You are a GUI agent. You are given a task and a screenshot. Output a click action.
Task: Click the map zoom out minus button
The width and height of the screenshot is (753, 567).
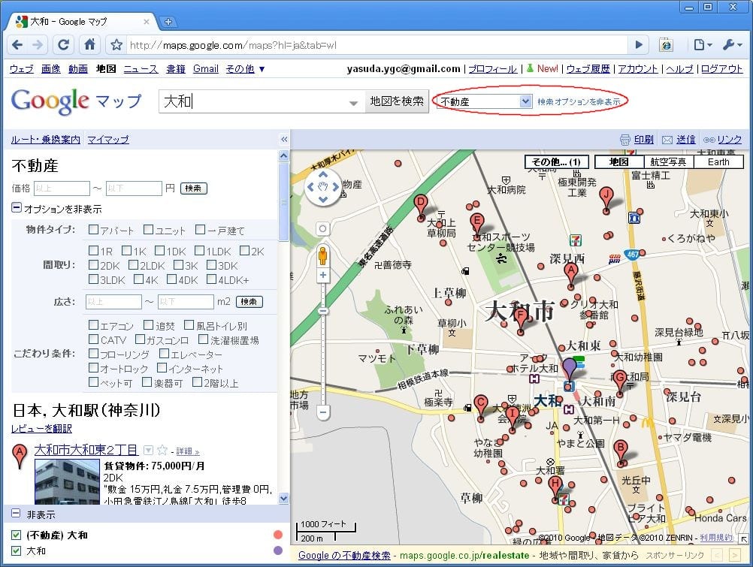[323, 412]
